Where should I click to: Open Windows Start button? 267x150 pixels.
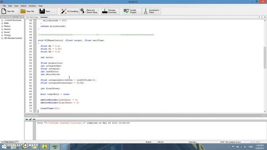coord(4,147)
